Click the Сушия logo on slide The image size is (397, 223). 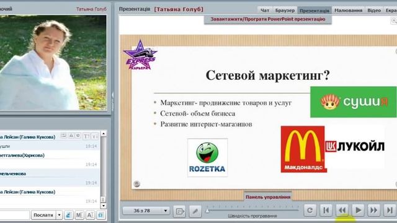click(353, 102)
